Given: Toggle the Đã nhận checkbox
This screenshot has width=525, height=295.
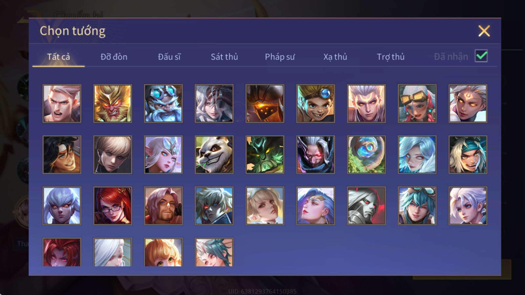Looking at the screenshot, I should click(481, 56).
